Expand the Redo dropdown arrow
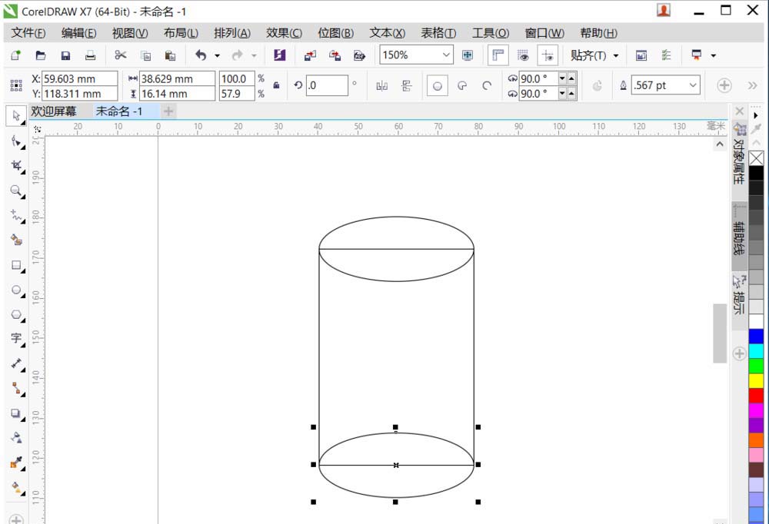The image size is (769, 524). coord(255,55)
